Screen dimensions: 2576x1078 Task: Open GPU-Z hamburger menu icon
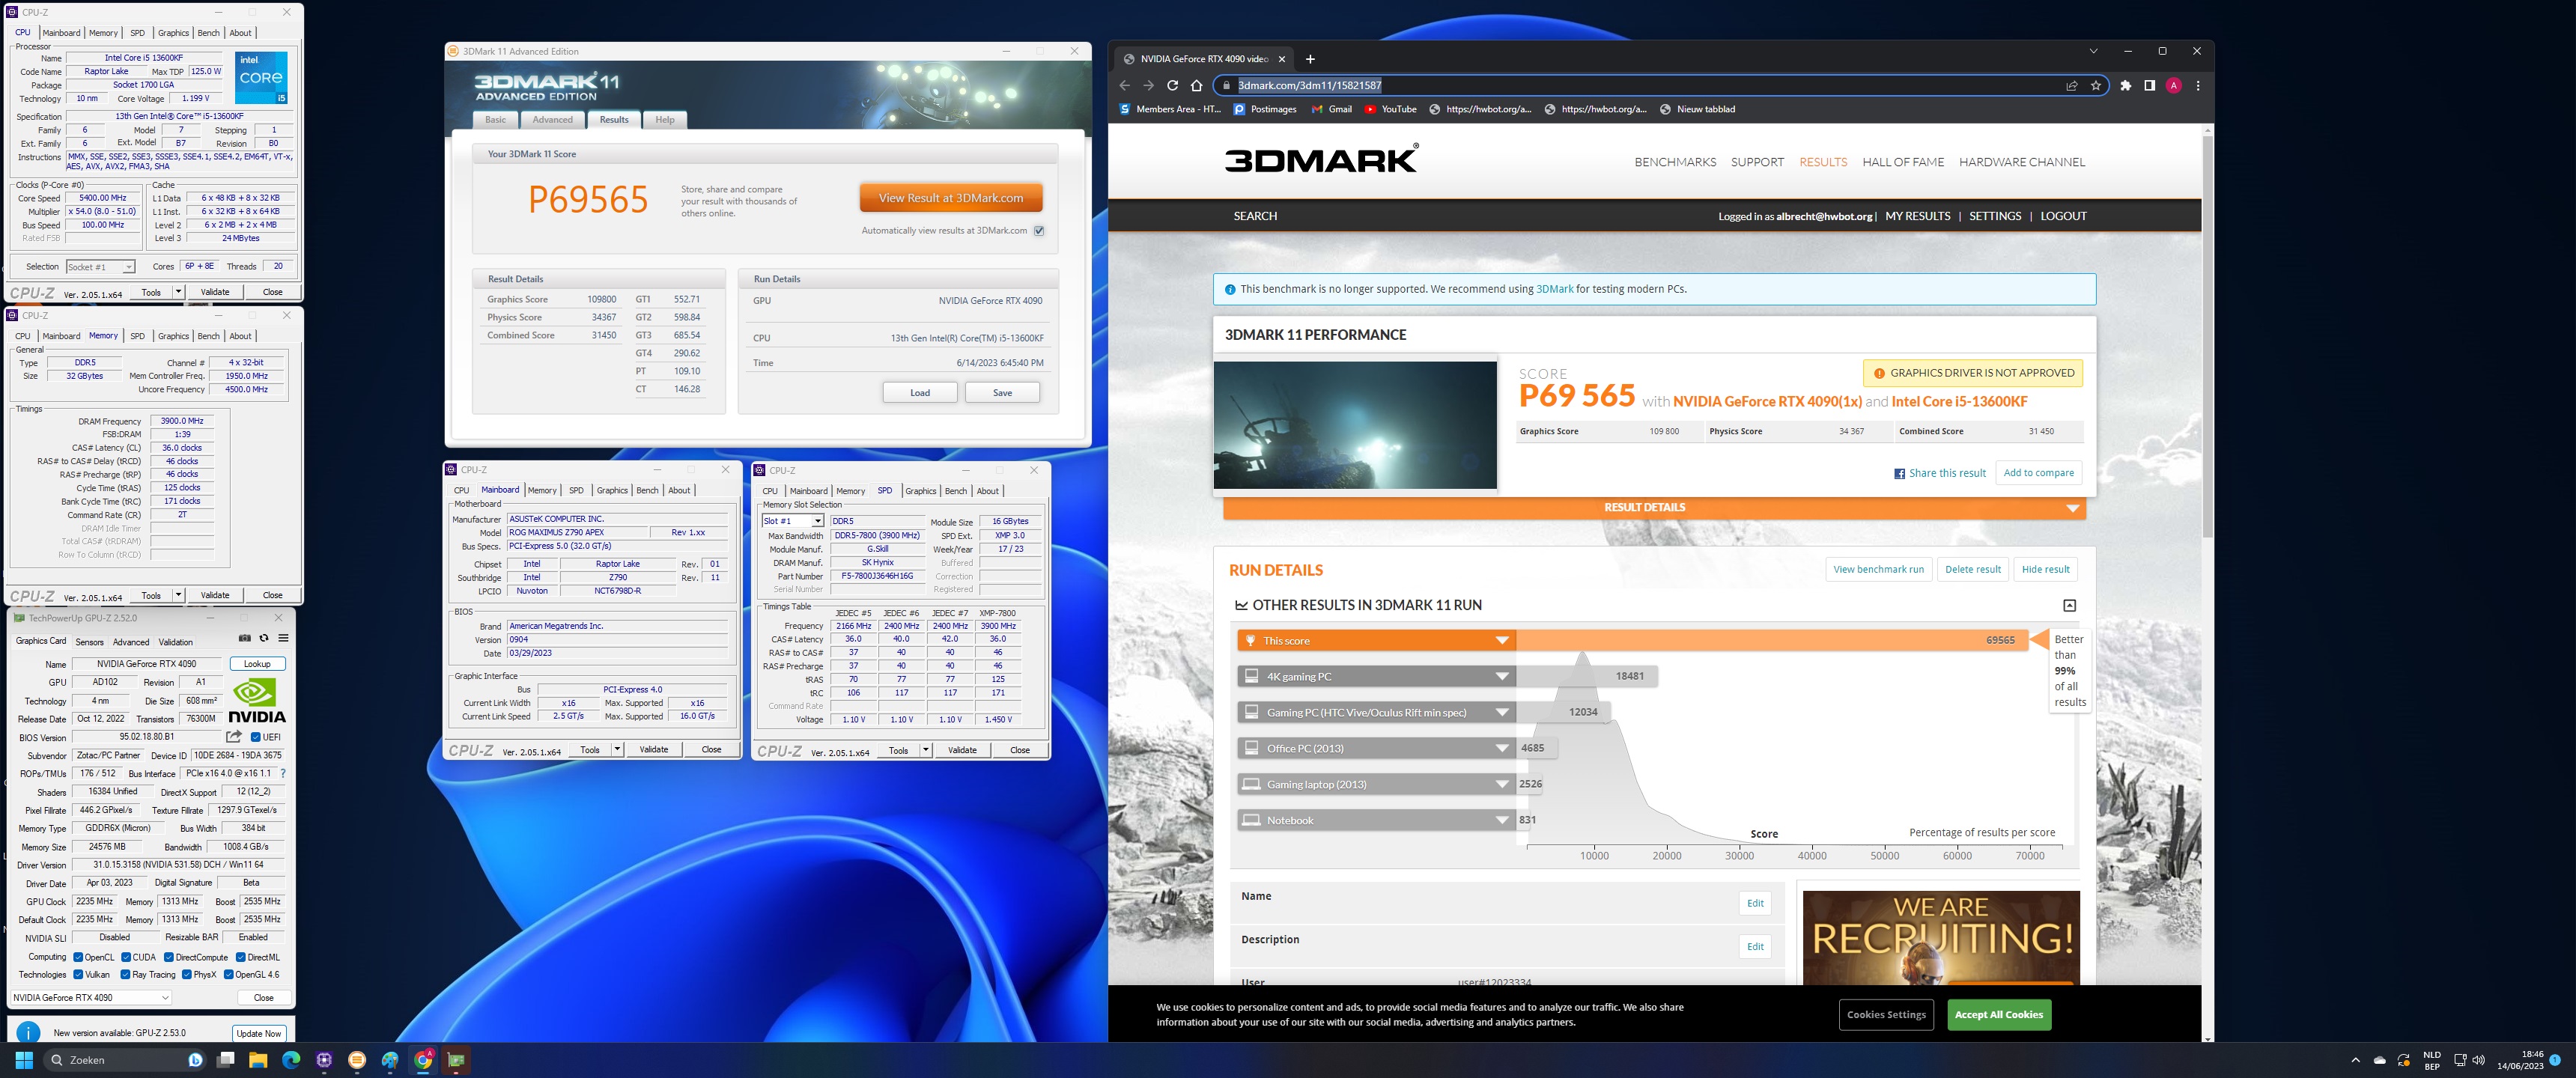283,638
